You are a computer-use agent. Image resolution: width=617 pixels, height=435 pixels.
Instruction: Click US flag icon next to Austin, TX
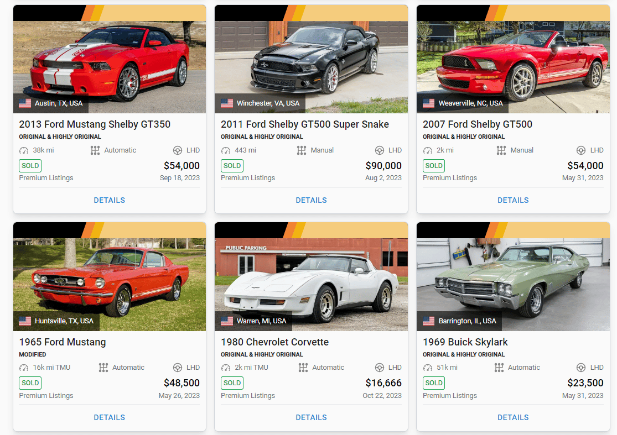(x=25, y=103)
